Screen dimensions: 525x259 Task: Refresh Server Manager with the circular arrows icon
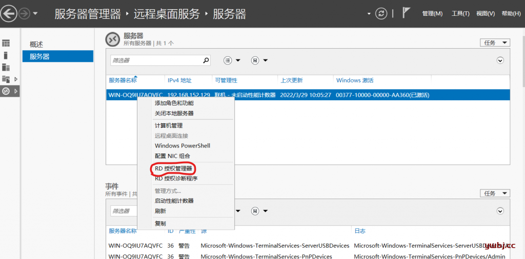pyautogui.click(x=381, y=13)
